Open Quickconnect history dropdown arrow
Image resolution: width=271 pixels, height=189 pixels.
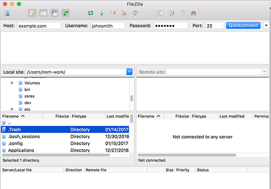pyautogui.click(x=266, y=26)
